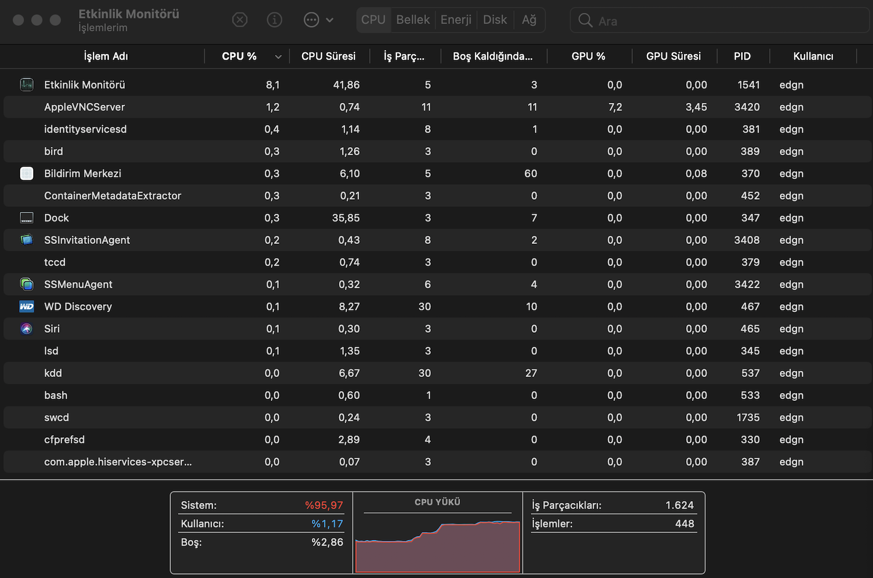Click CPU Süresi value 41,86
This screenshot has height=578, width=873.
coord(346,85)
